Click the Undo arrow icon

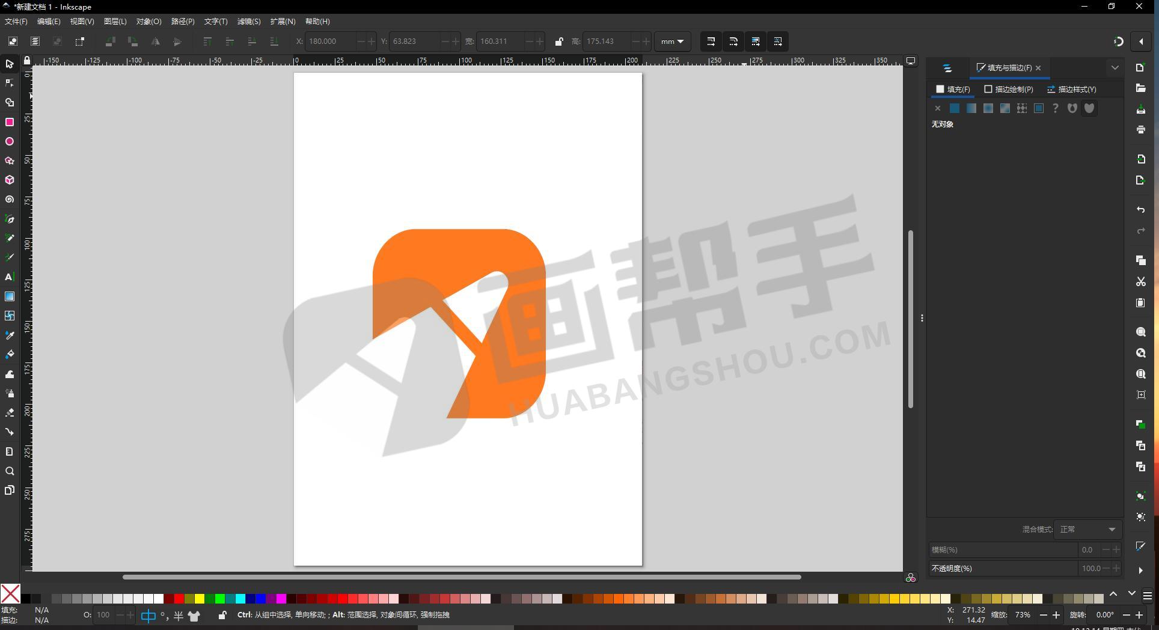pyautogui.click(x=1140, y=210)
